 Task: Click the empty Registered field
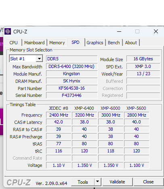tap(143, 95)
